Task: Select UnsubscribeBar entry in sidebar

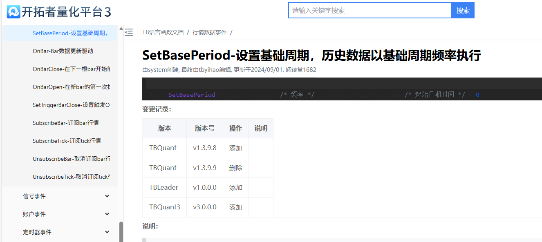Action: point(71,159)
